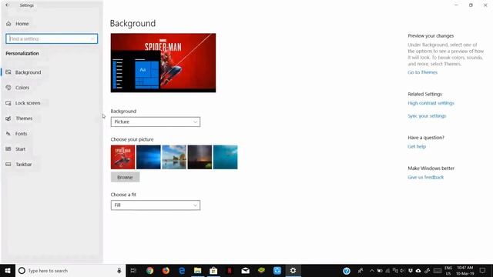Image resolution: width=493 pixels, height=277 pixels.
Task: Click Give us feedback link
Action: pos(426,177)
